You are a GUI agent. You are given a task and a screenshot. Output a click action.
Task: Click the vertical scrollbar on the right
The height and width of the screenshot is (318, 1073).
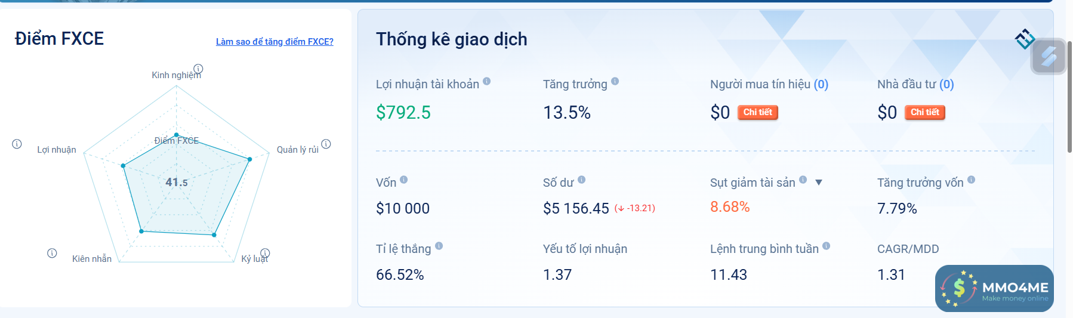pyautogui.click(x=1069, y=97)
